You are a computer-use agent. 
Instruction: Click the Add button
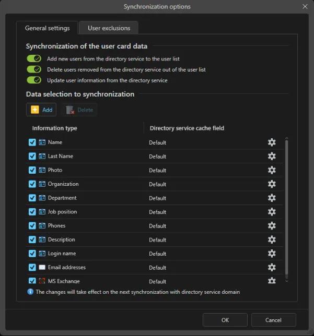(41, 110)
